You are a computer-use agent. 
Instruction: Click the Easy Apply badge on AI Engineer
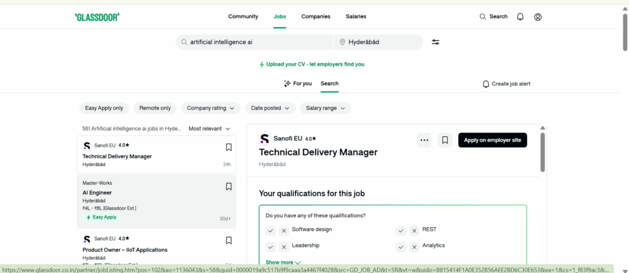pyautogui.click(x=101, y=217)
